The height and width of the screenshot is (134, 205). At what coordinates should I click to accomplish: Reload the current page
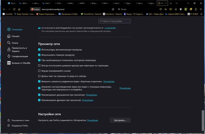(14, 9)
